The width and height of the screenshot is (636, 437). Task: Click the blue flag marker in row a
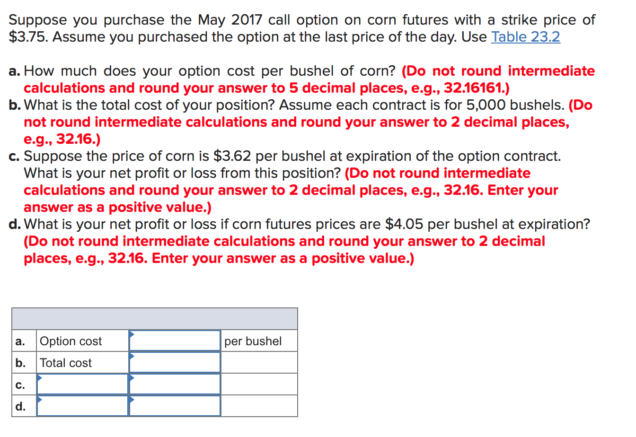coord(131,333)
